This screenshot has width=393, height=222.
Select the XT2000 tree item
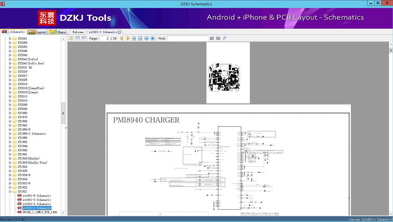22,109
